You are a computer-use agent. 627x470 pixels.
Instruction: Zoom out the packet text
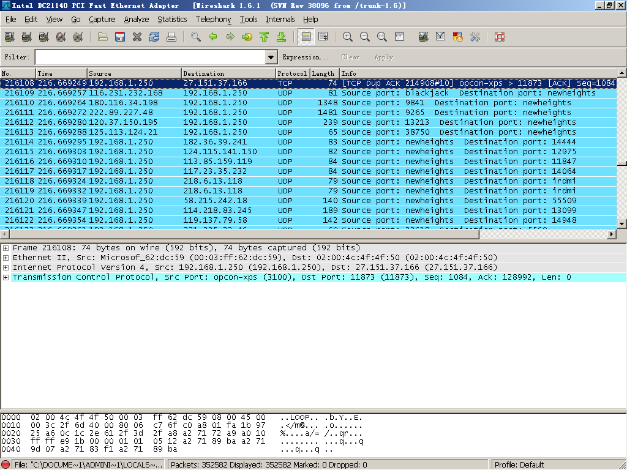click(x=365, y=37)
